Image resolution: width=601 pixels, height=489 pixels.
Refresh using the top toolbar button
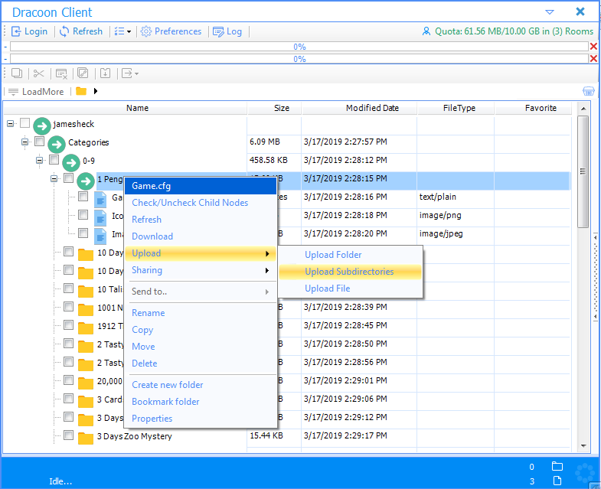pyautogui.click(x=81, y=31)
